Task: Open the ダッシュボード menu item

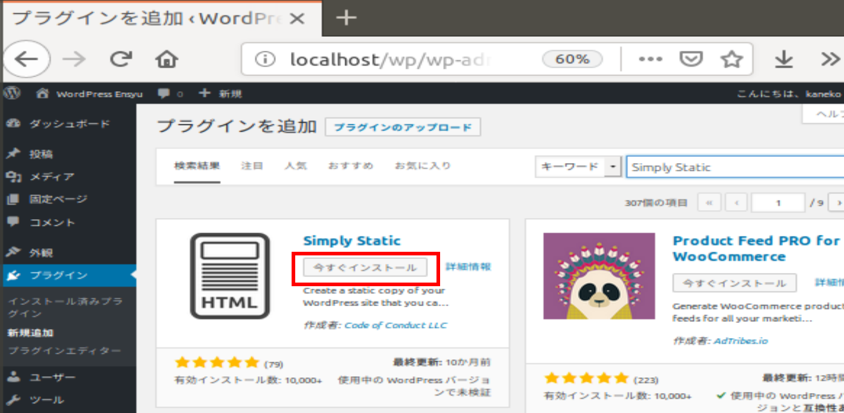Action: click(68, 124)
